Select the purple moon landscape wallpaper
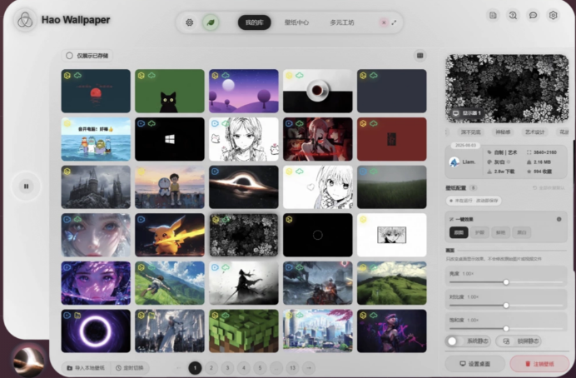 (x=244, y=91)
